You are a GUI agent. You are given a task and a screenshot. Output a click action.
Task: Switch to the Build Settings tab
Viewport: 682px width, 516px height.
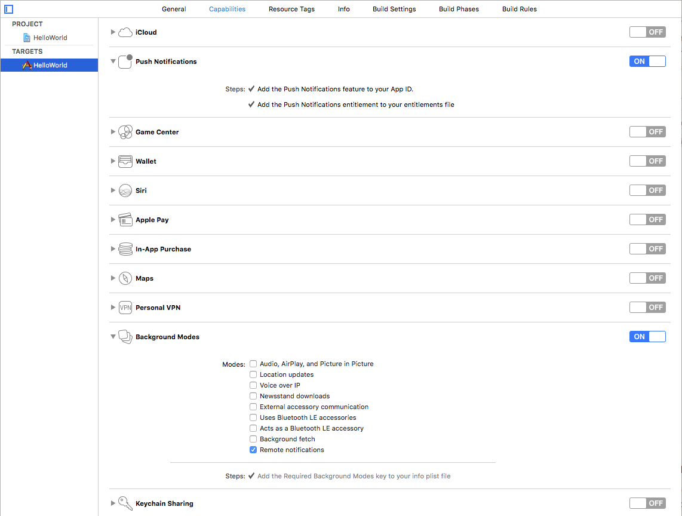[394, 9]
